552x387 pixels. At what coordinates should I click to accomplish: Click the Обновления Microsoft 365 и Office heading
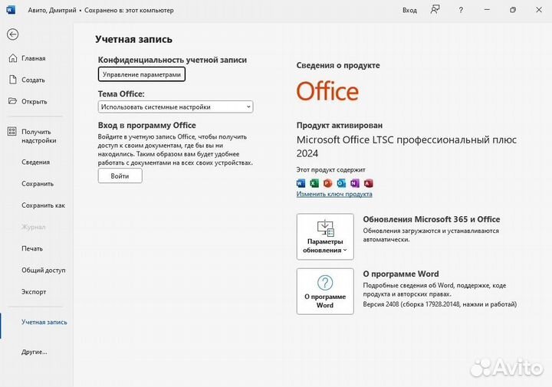click(x=431, y=219)
